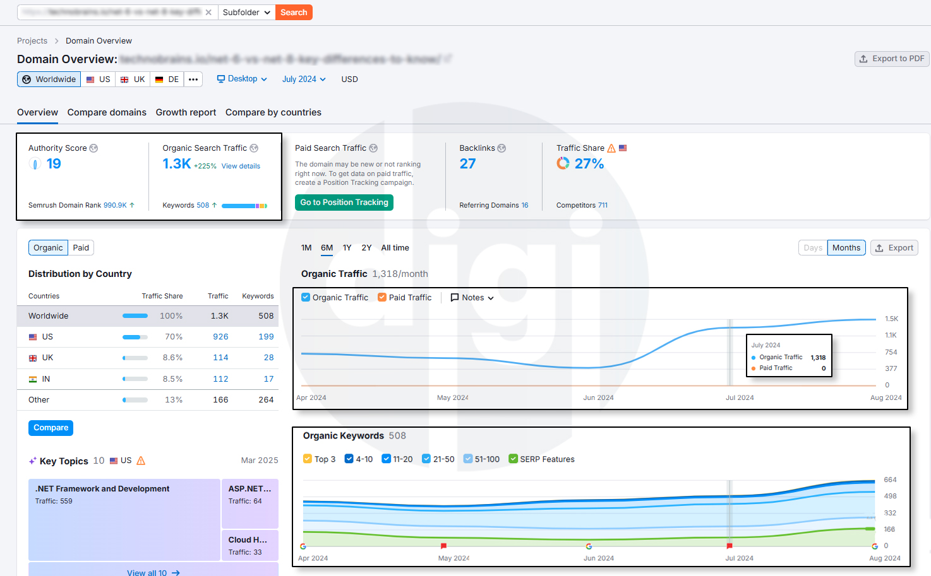Click the orange Search button
This screenshot has height=576, width=931.
pos(294,12)
